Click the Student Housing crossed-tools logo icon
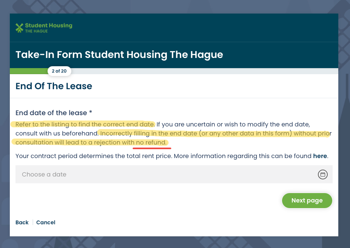The image size is (350, 248). (19, 28)
